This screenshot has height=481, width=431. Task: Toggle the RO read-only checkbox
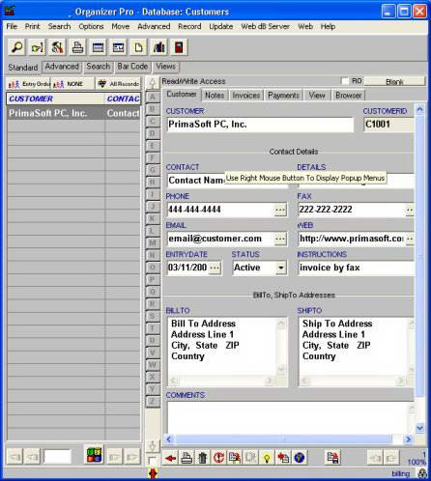pos(345,81)
